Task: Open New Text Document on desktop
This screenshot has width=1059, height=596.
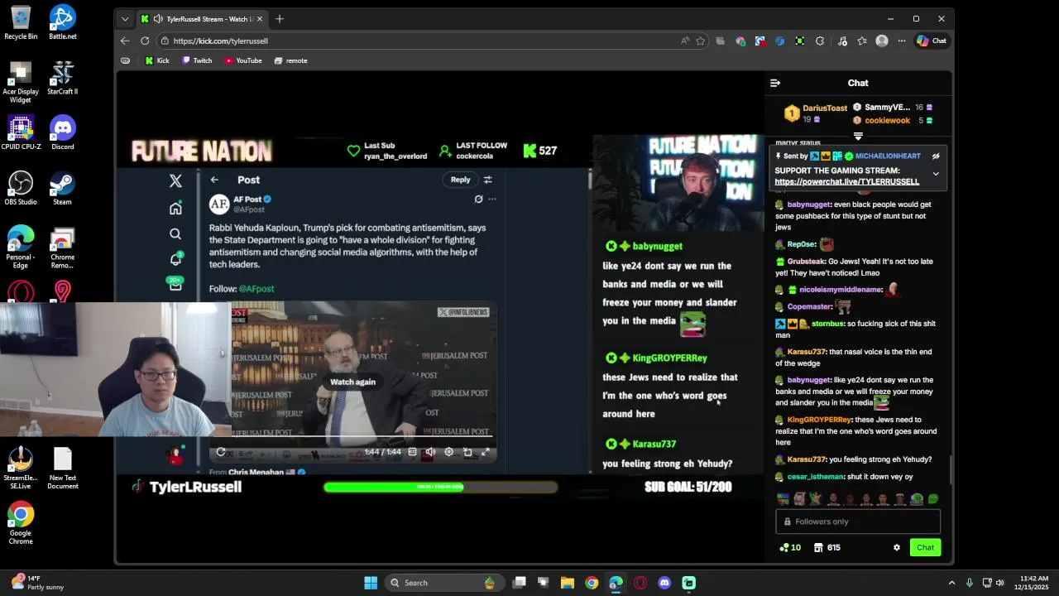Action: (x=62, y=469)
